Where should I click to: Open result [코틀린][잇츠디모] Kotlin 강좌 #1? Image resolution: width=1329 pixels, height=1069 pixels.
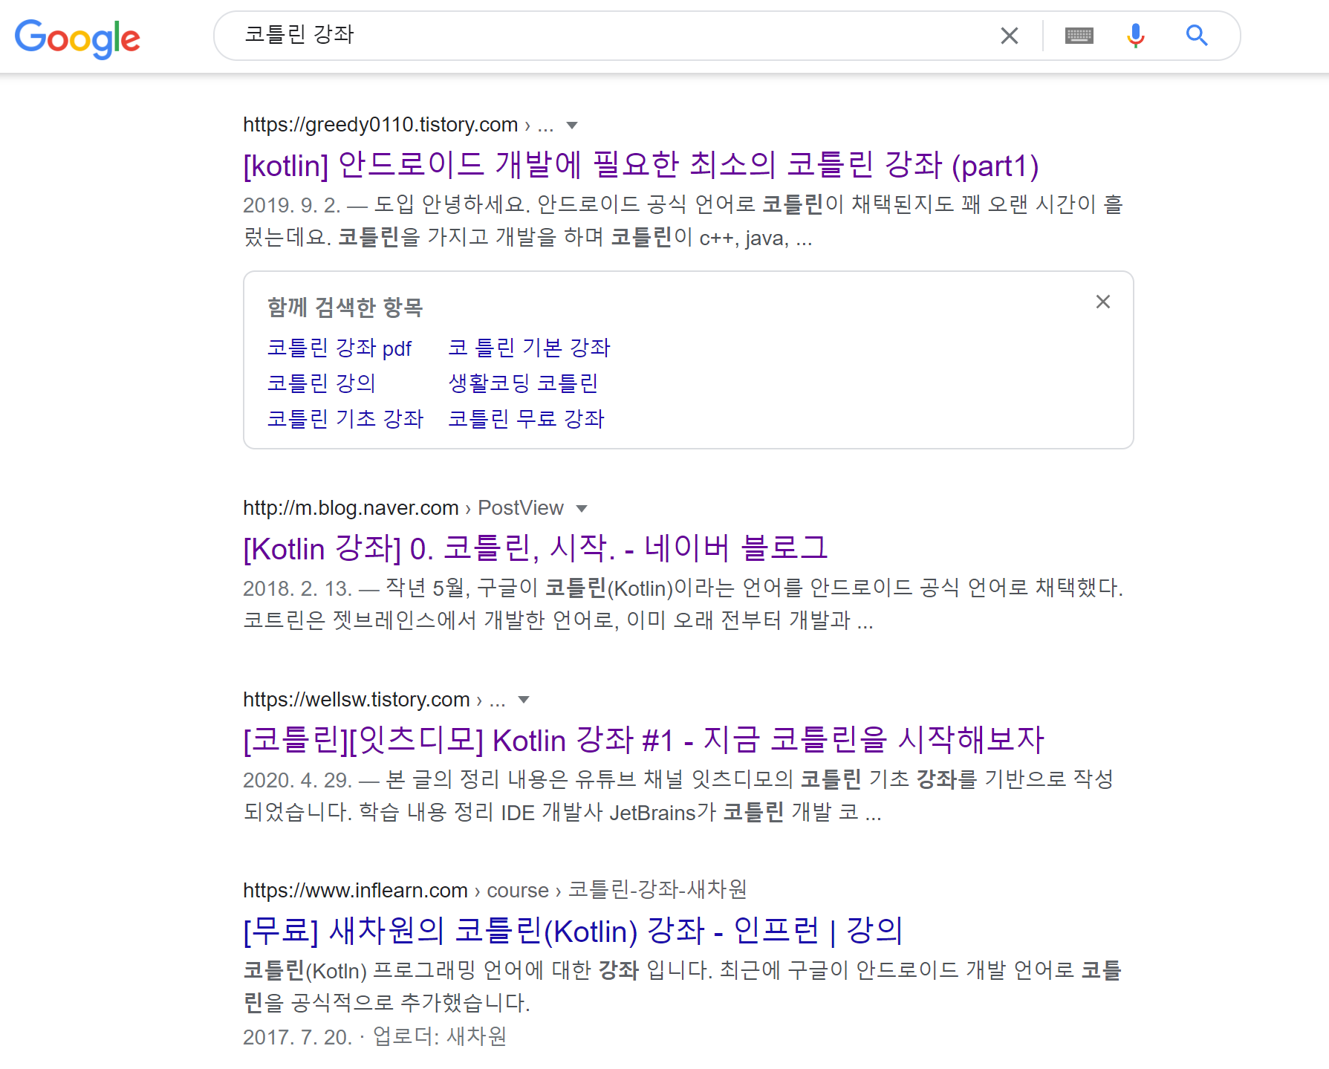[x=643, y=739]
